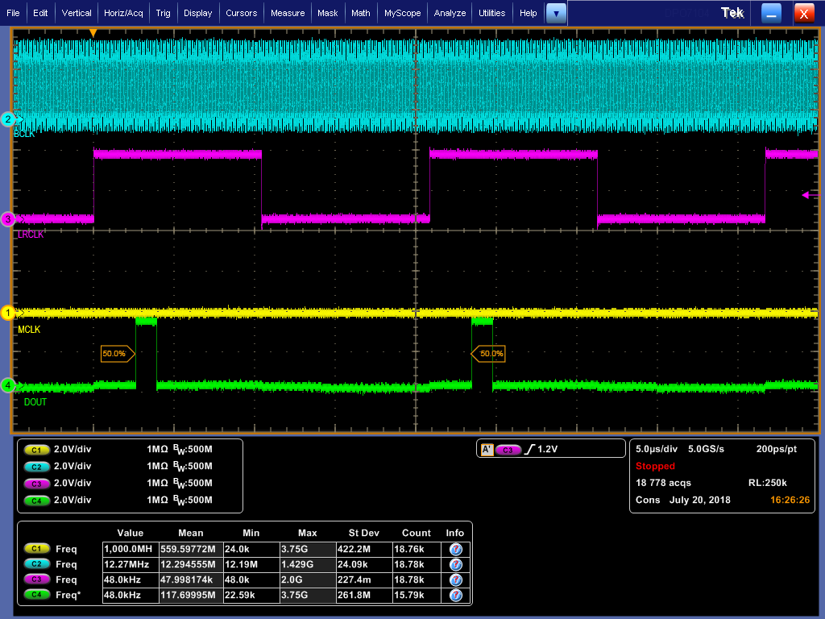This screenshot has height=619, width=825.
Task: Click the channel 4 DOUT waveform handle
Action: (8, 385)
